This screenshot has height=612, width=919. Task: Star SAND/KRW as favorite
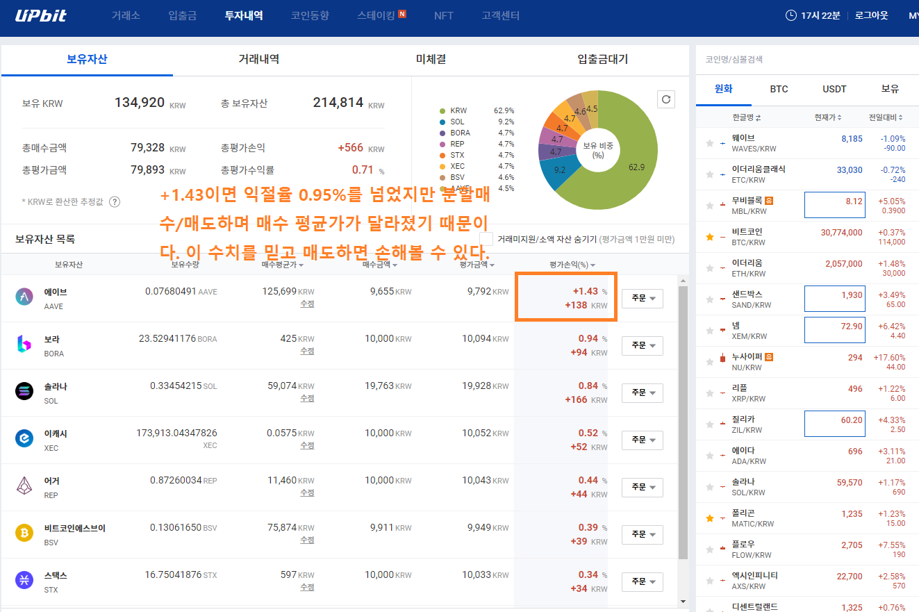tap(709, 299)
